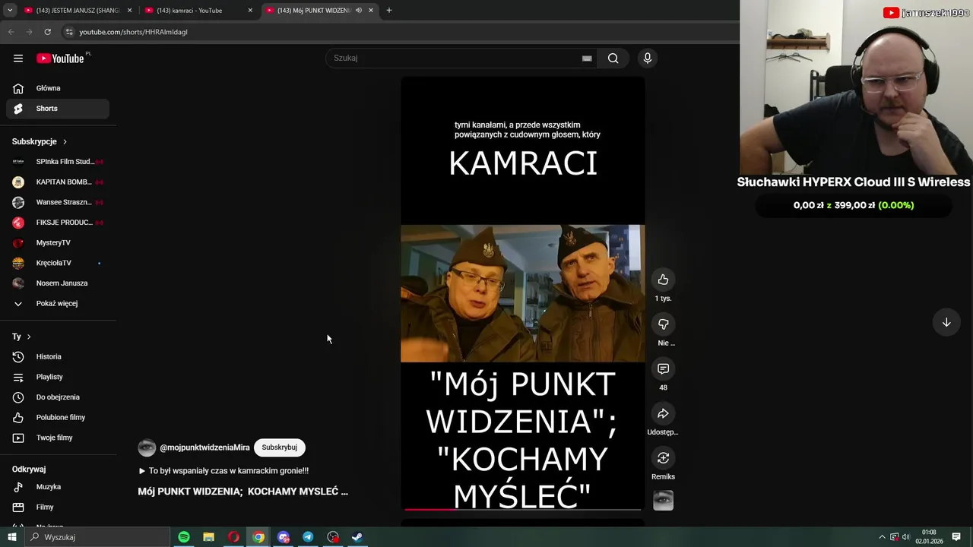Remix this Short with the Remiks icon
The width and height of the screenshot is (973, 547).
click(x=663, y=458)
